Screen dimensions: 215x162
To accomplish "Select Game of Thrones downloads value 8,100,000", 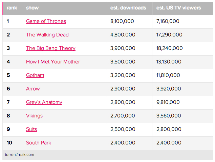I will pos(122,21).
